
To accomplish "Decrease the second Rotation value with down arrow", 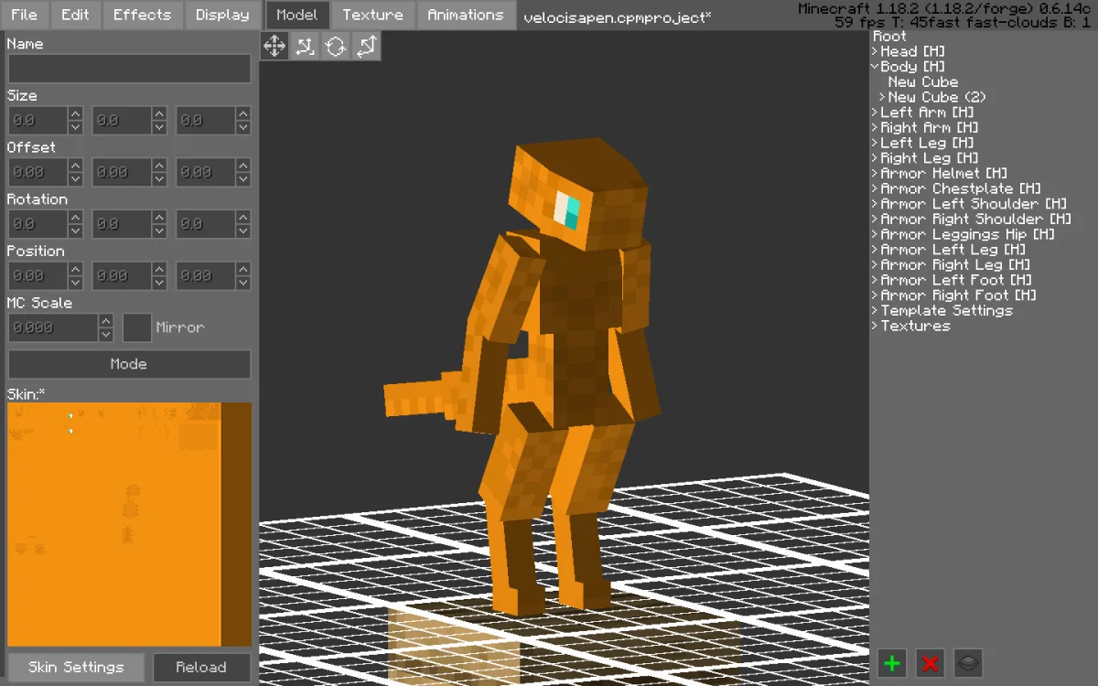I will [159, 231].
